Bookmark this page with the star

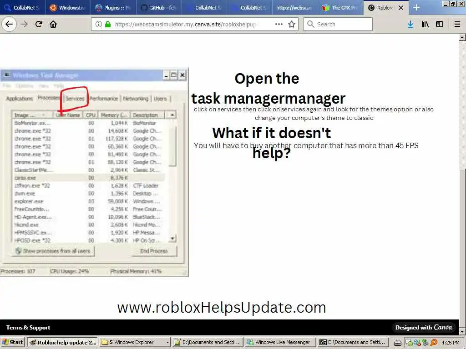click(292, 25)
